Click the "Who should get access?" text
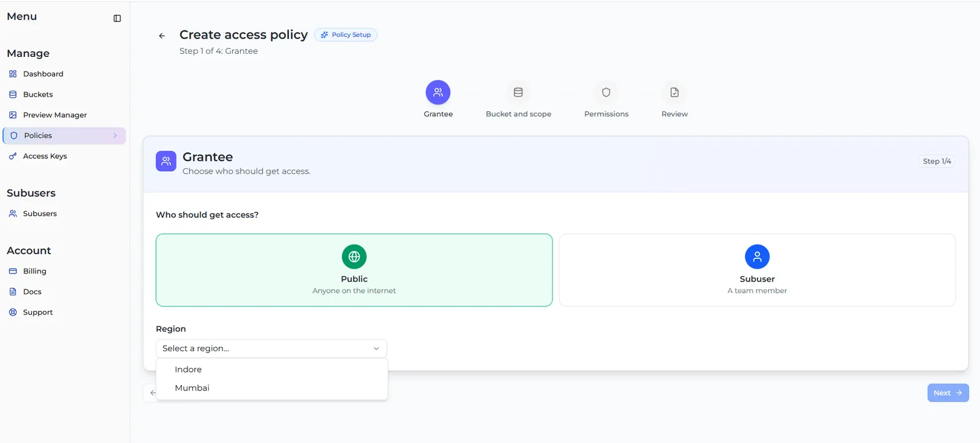This screenshot has height=443, width=980. coord(207,215)
